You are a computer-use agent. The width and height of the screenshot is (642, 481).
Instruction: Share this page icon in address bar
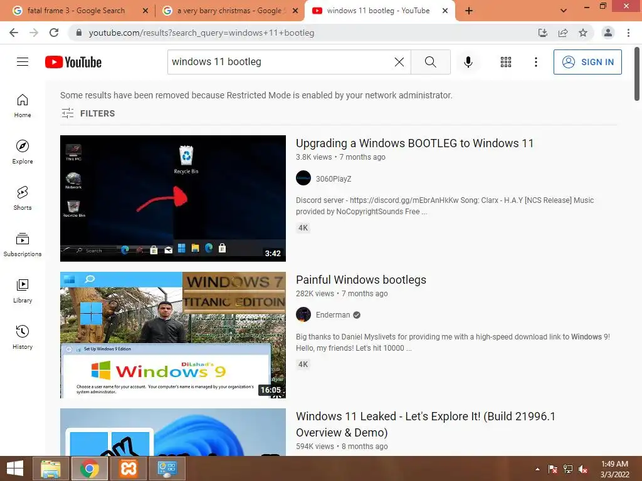pos(563,33)
